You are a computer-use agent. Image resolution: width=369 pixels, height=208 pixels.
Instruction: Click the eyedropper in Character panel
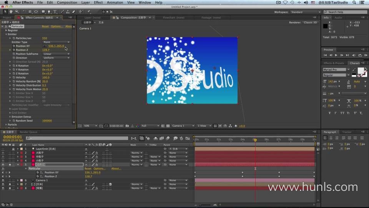[354, 70]
